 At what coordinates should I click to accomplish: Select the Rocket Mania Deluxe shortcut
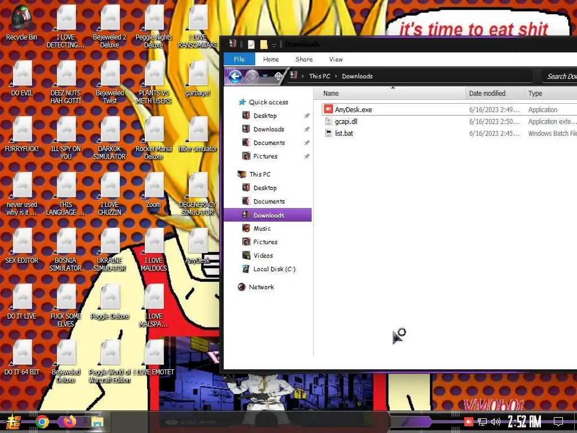tap(154, 139)
